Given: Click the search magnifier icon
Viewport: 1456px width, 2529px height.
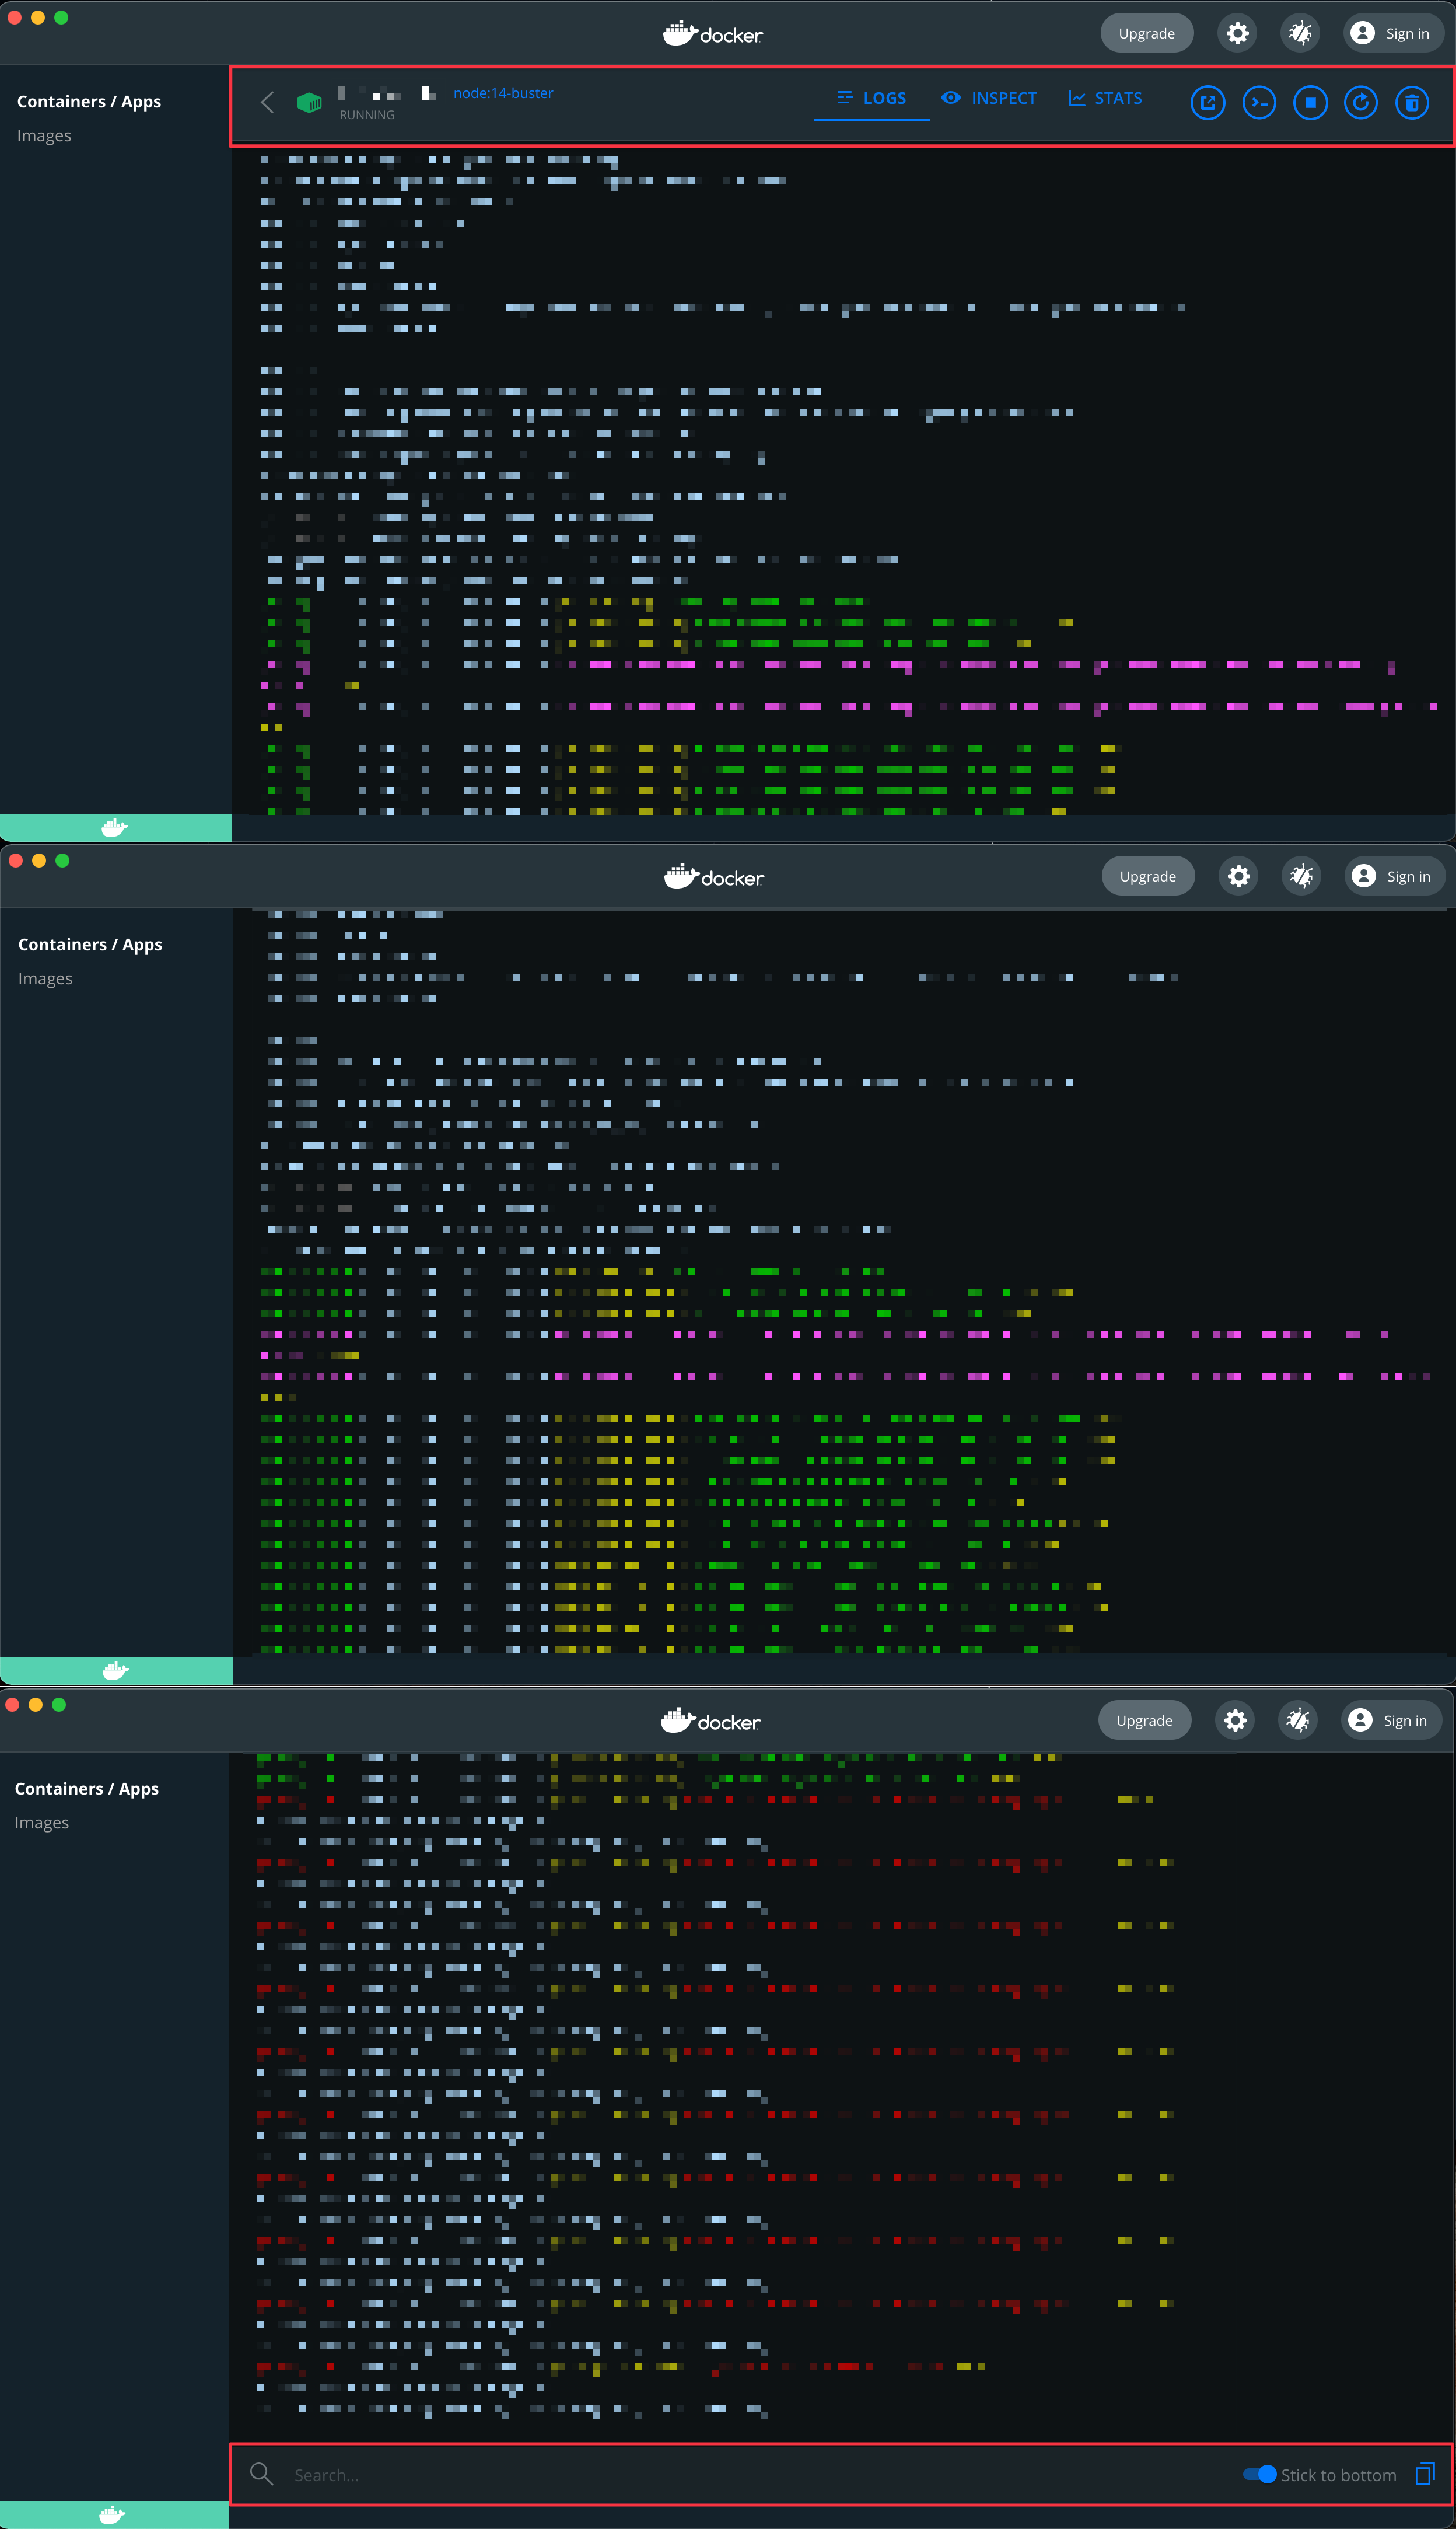Looking at the screenshot, I should click(262, 2473).
